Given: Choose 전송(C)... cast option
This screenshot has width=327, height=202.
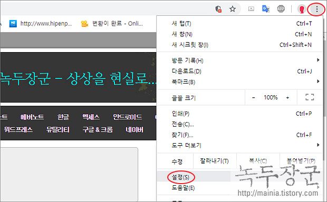Looking at the screenshot, I should tap(239, 124).
